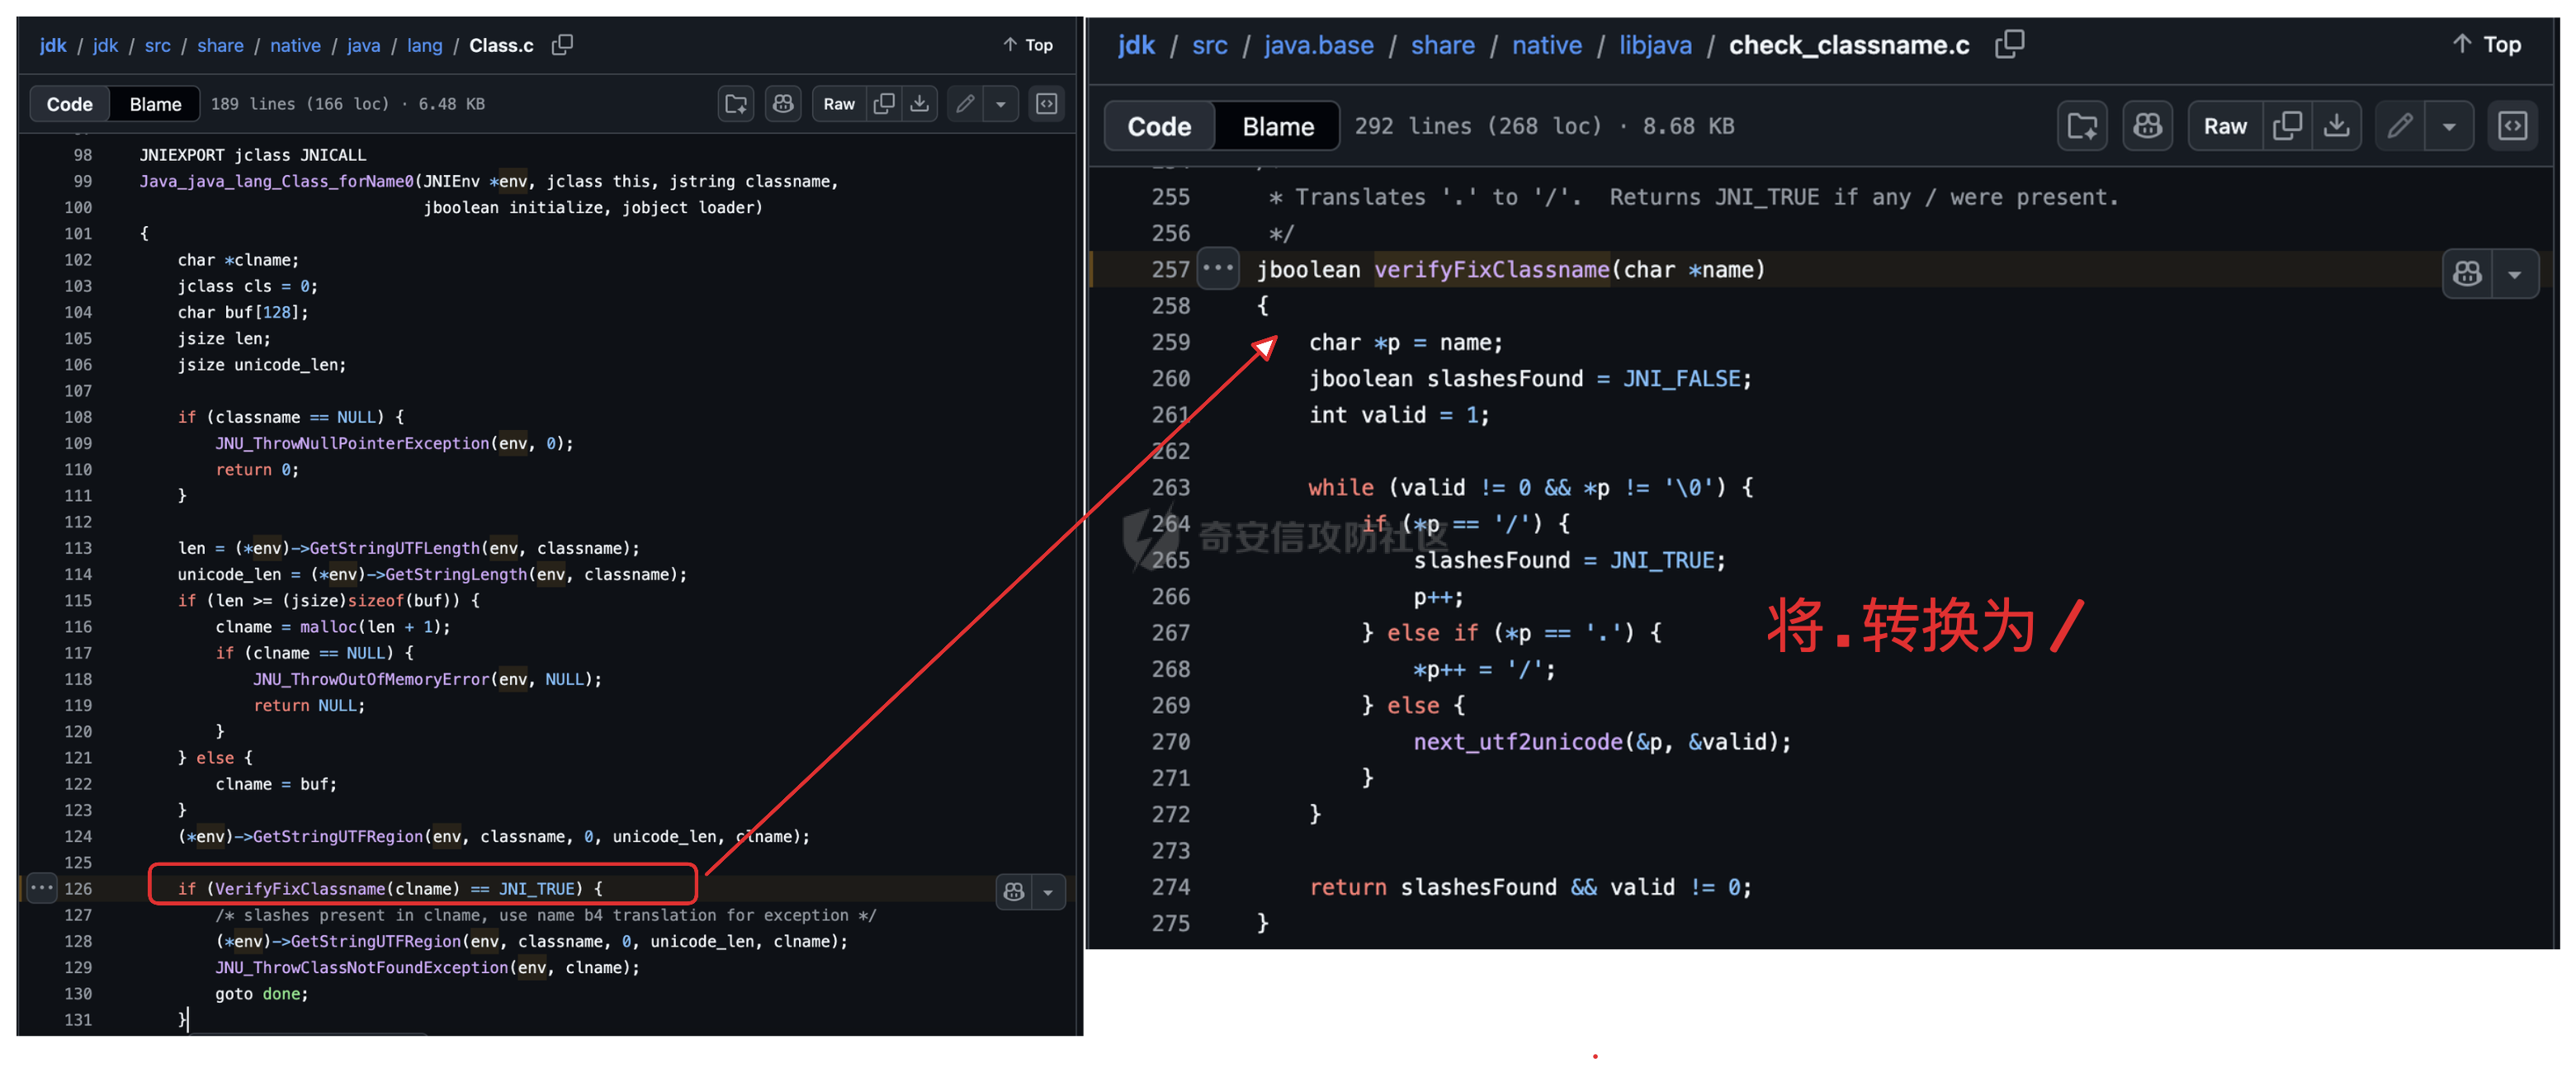The image size is (2576, 1073).
Task: Click verifyFixClassname function name on line 257
Action: click(x=1491, y=270)
